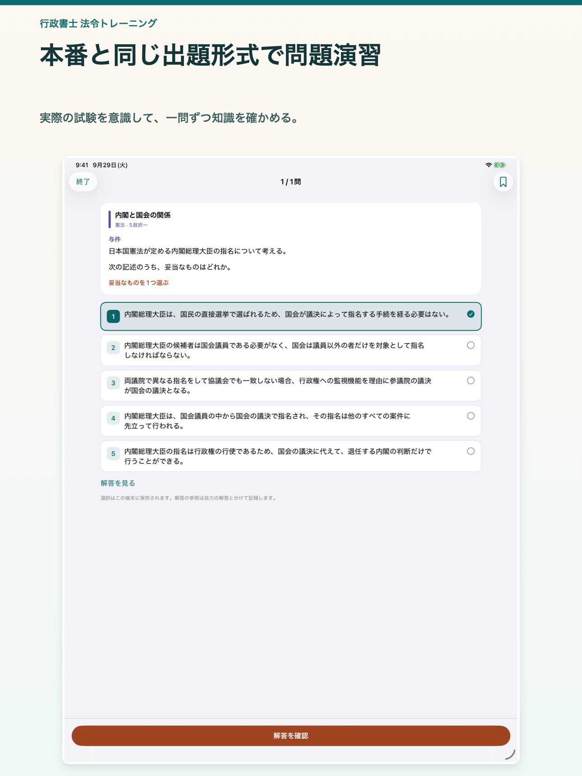The height and width of the screenshot is (776, 582).
Task: Click the 1 / 1問 progress label
Action: [291, 182]
